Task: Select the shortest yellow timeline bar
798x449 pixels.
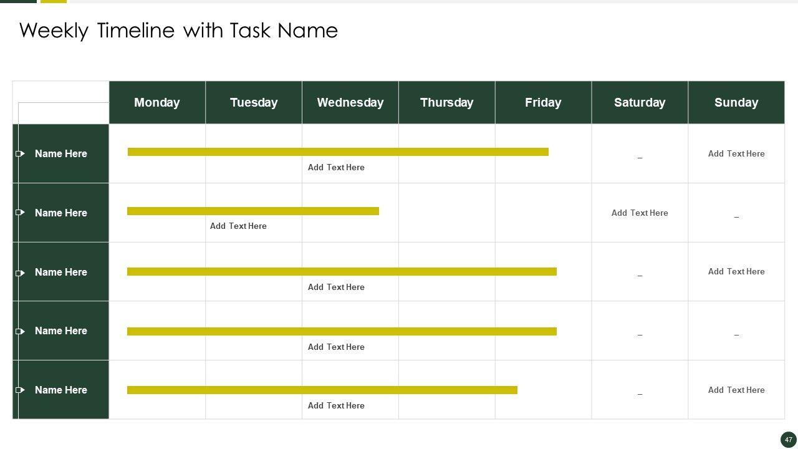Action: pos(253,211)
